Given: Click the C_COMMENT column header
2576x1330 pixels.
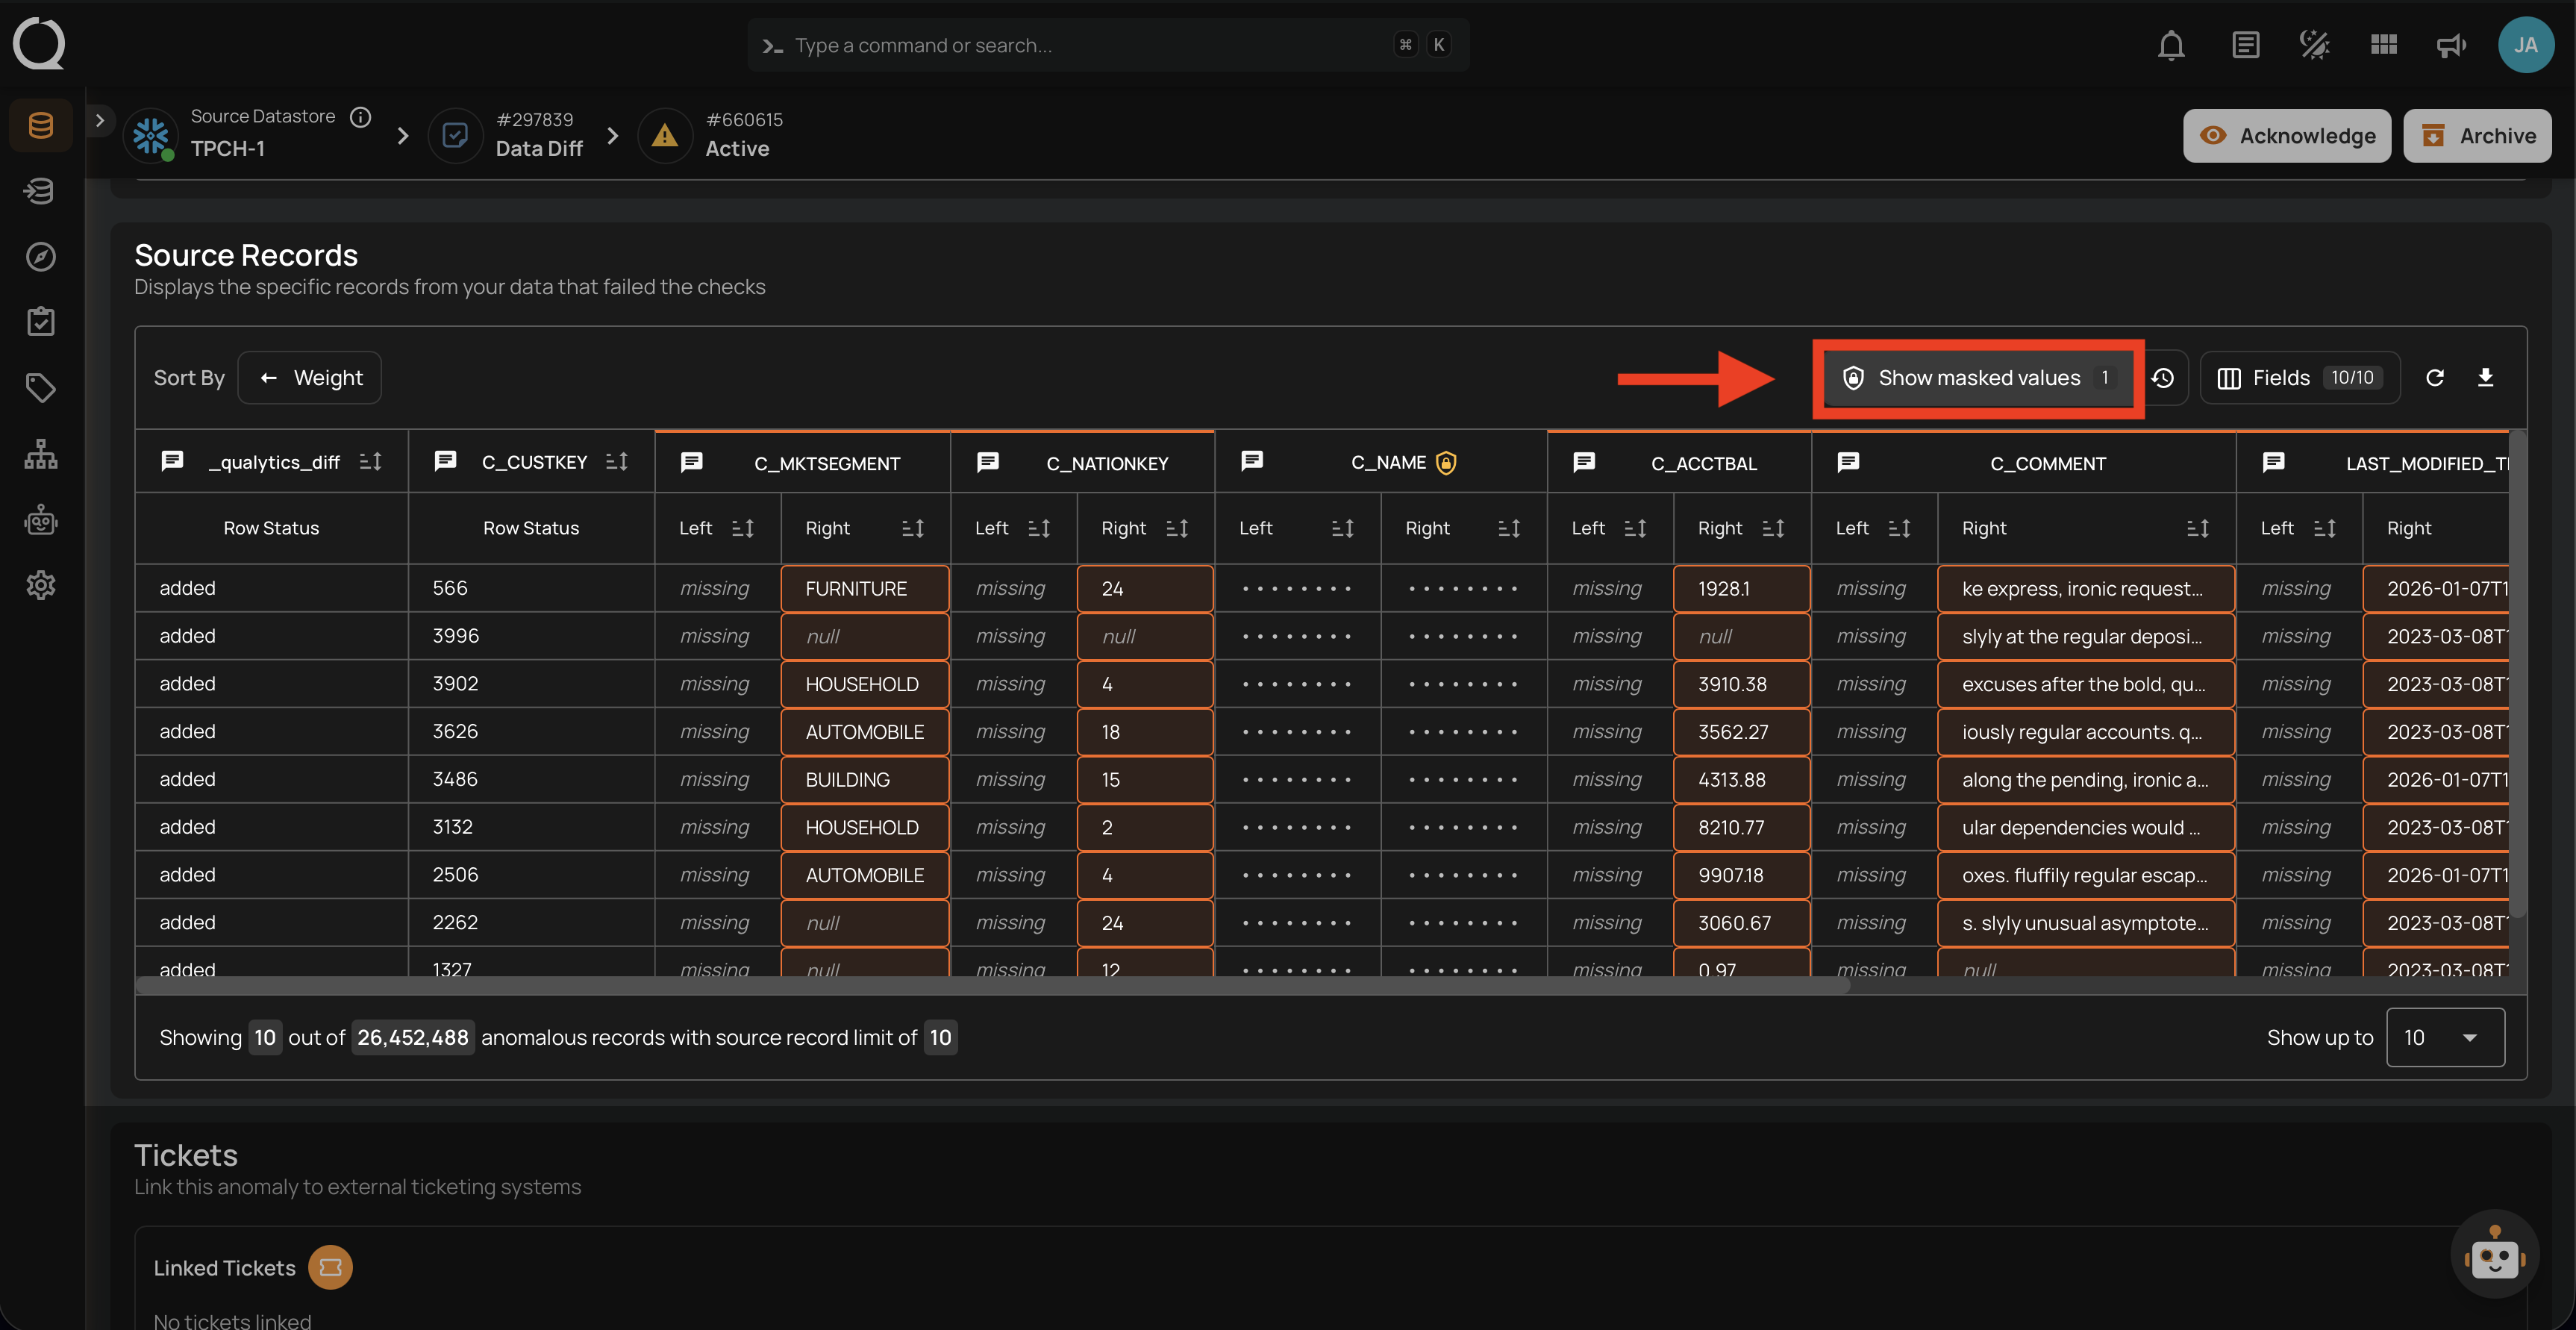Looking at the screenshot, I should [x=2048, y=463].
